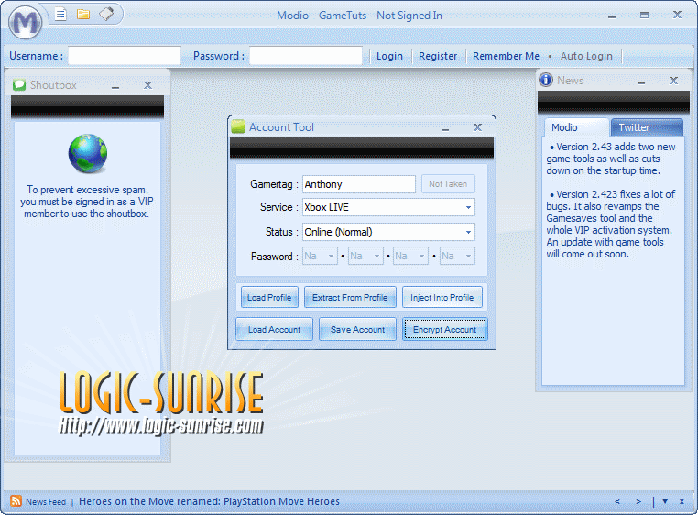Click the Version 2.423 news entry
The image size is (698, 515).
(611, 225)
